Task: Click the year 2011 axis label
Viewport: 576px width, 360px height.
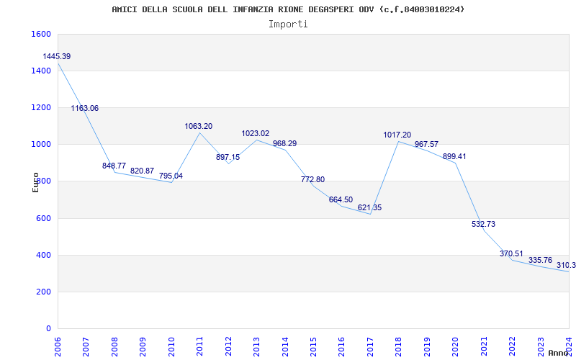Action: click(x=199, y=346)
